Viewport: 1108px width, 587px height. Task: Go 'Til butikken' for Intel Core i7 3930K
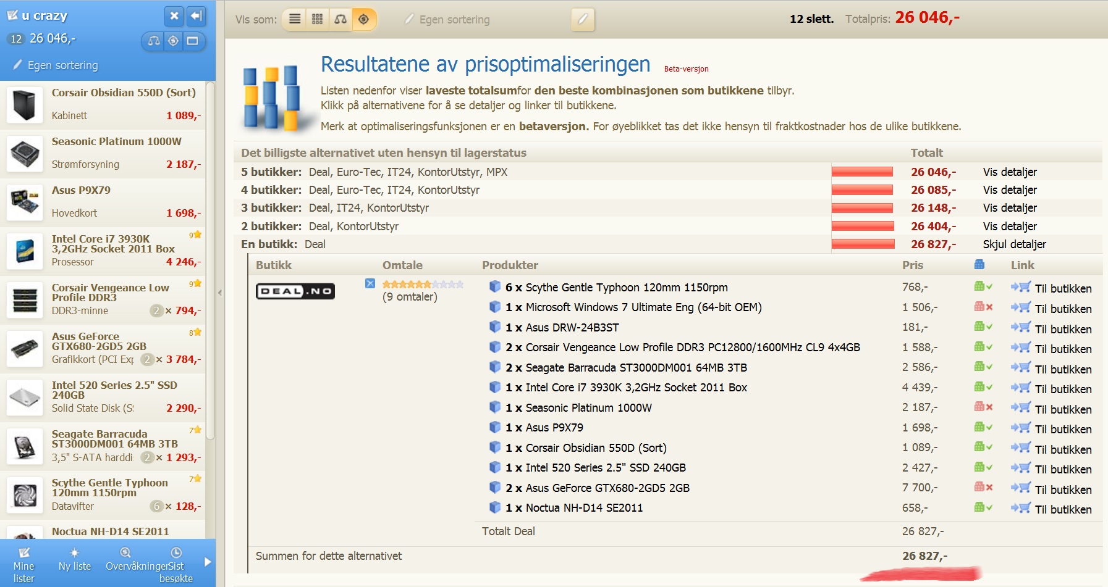(1063, 389)
